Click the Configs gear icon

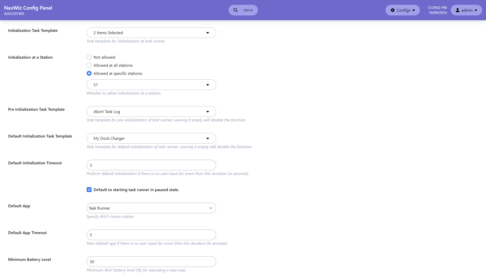393,10
